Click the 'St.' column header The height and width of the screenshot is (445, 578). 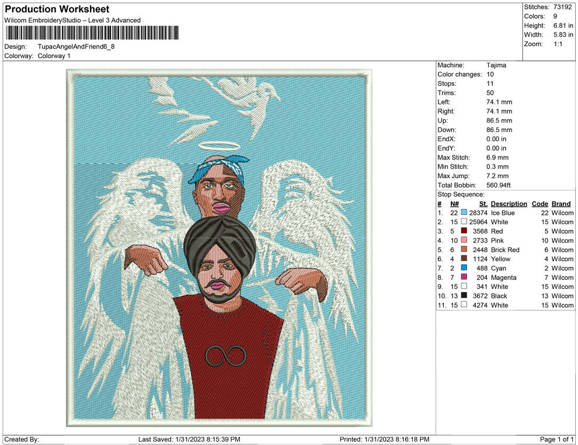click(x=483, y=203)
